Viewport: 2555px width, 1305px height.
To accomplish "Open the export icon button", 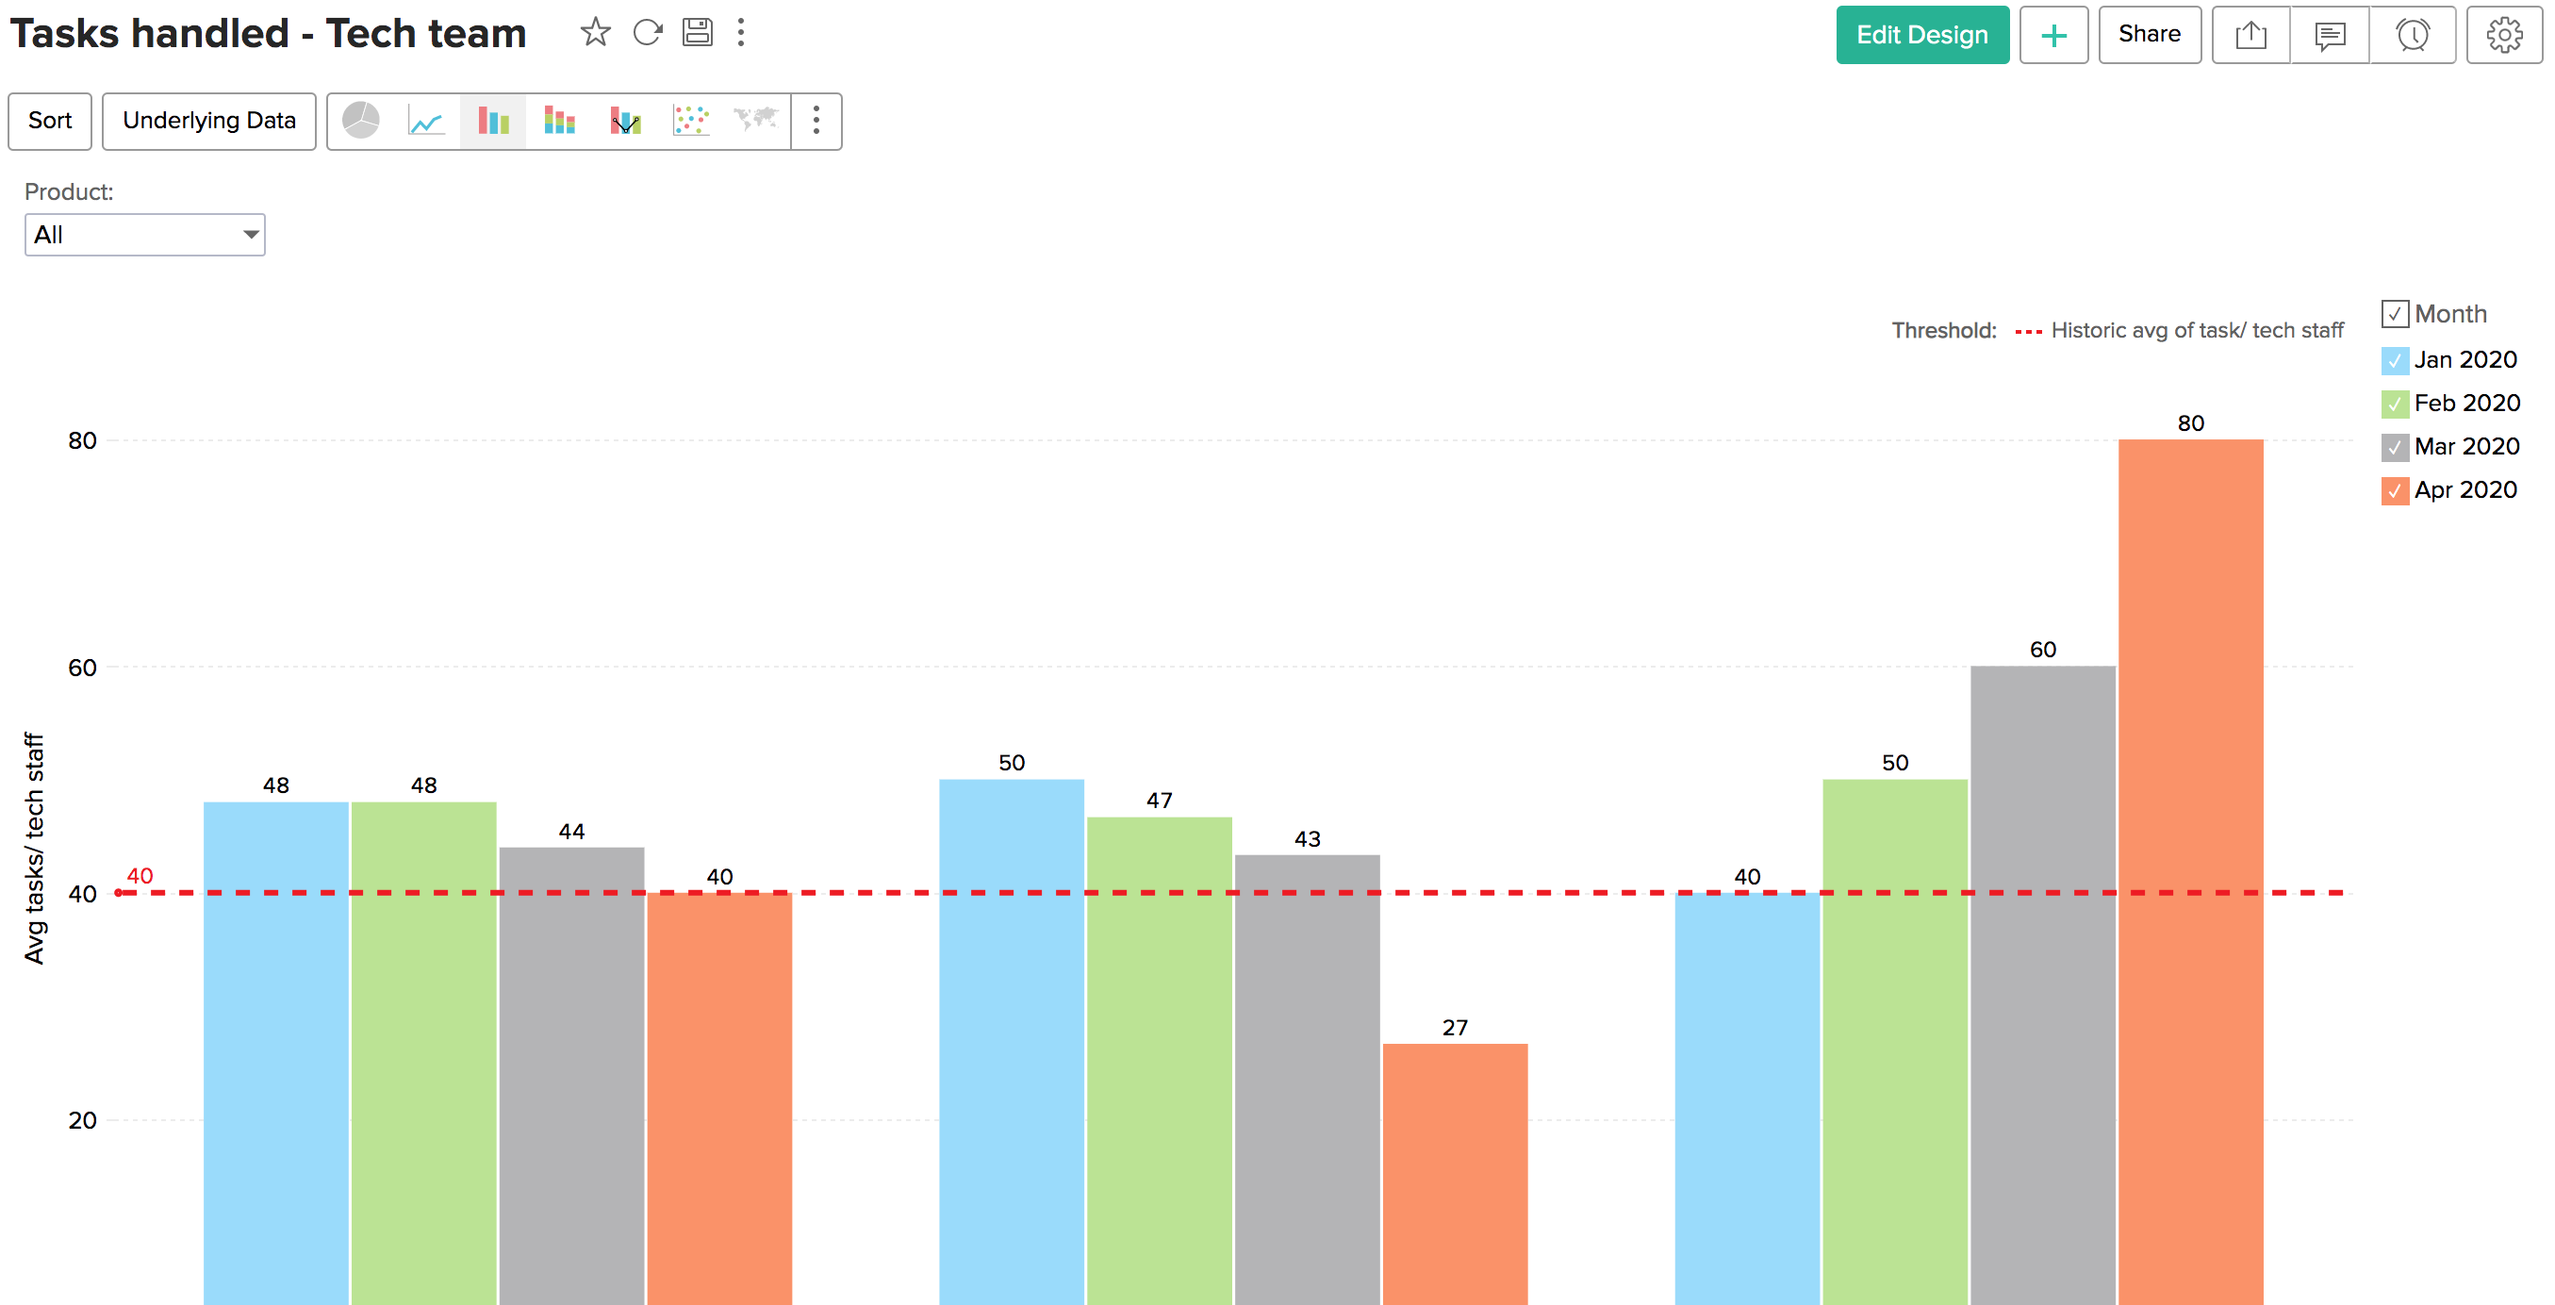I will 2250,35.
